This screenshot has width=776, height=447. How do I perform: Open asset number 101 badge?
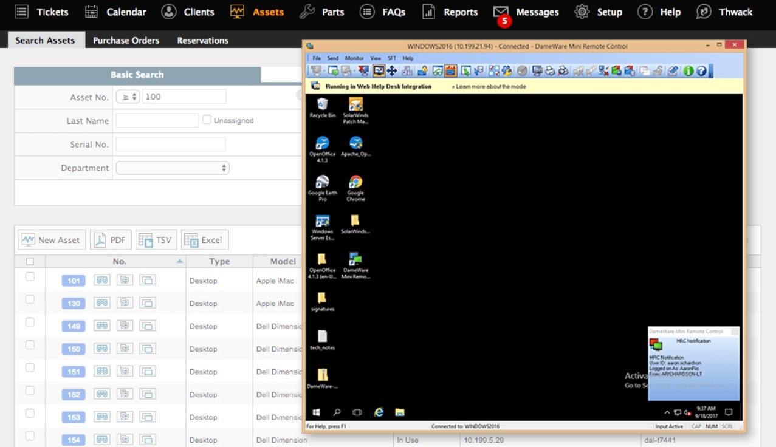(74, 281)
